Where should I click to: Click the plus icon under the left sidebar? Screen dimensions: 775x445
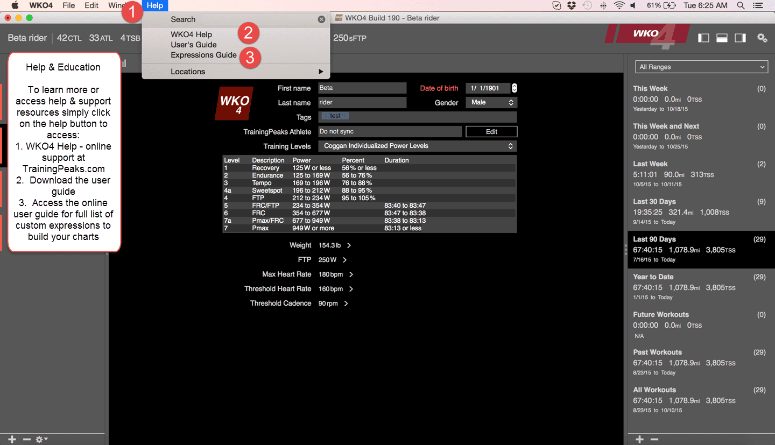click(12, 440)
